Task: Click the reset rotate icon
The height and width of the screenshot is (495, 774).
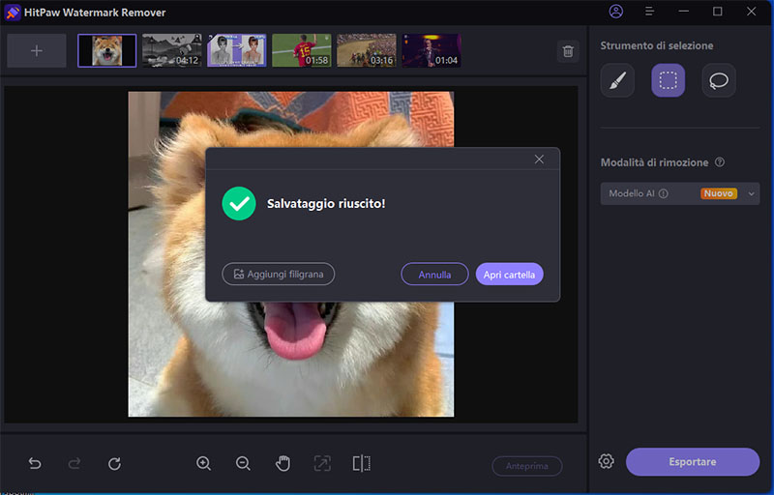Action: [114, 464]
